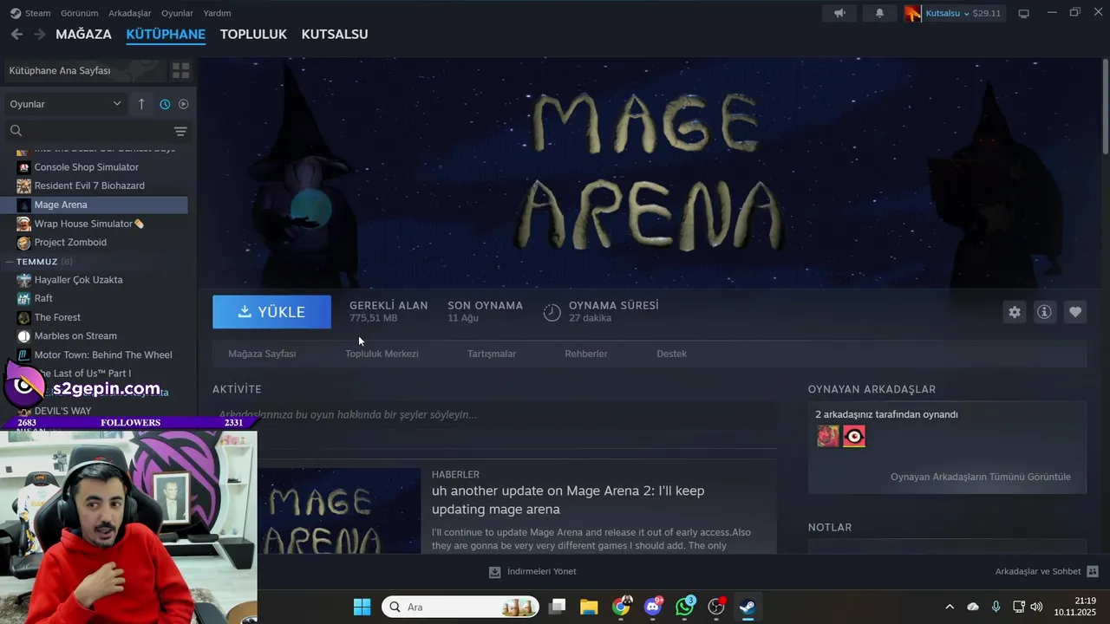
Task: Open the Arkadaşlar menu
Action: (x=129, y=13)
